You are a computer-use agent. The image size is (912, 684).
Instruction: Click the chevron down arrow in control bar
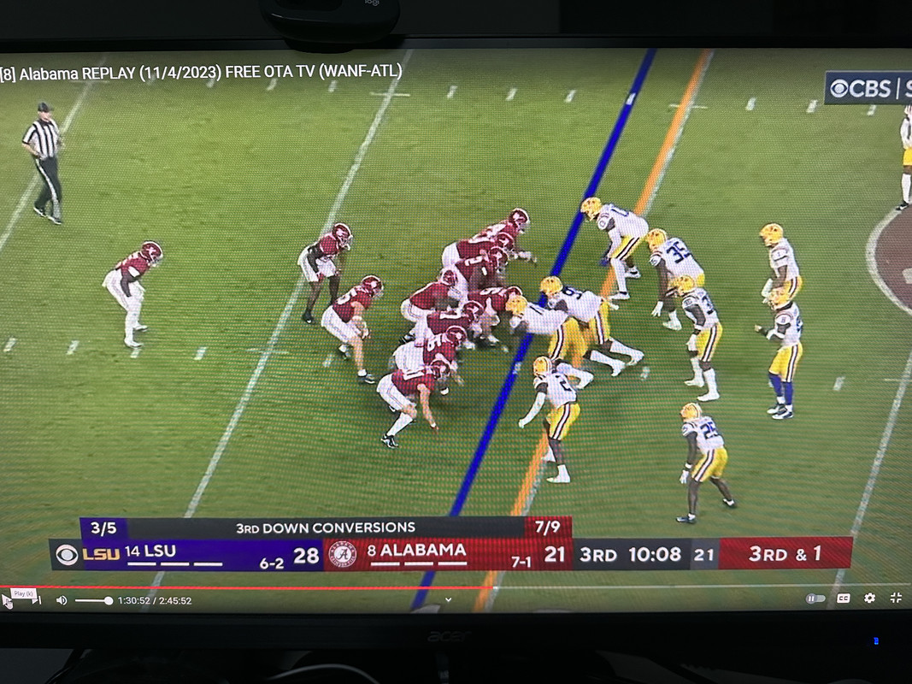[x=448, y=599]
